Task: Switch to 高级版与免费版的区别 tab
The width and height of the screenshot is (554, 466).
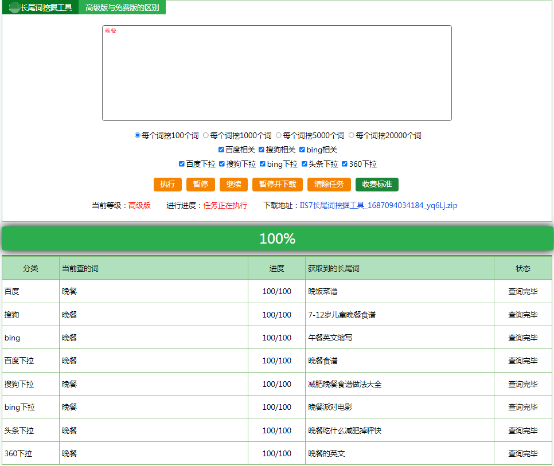Action: click(x=122, y=7)
